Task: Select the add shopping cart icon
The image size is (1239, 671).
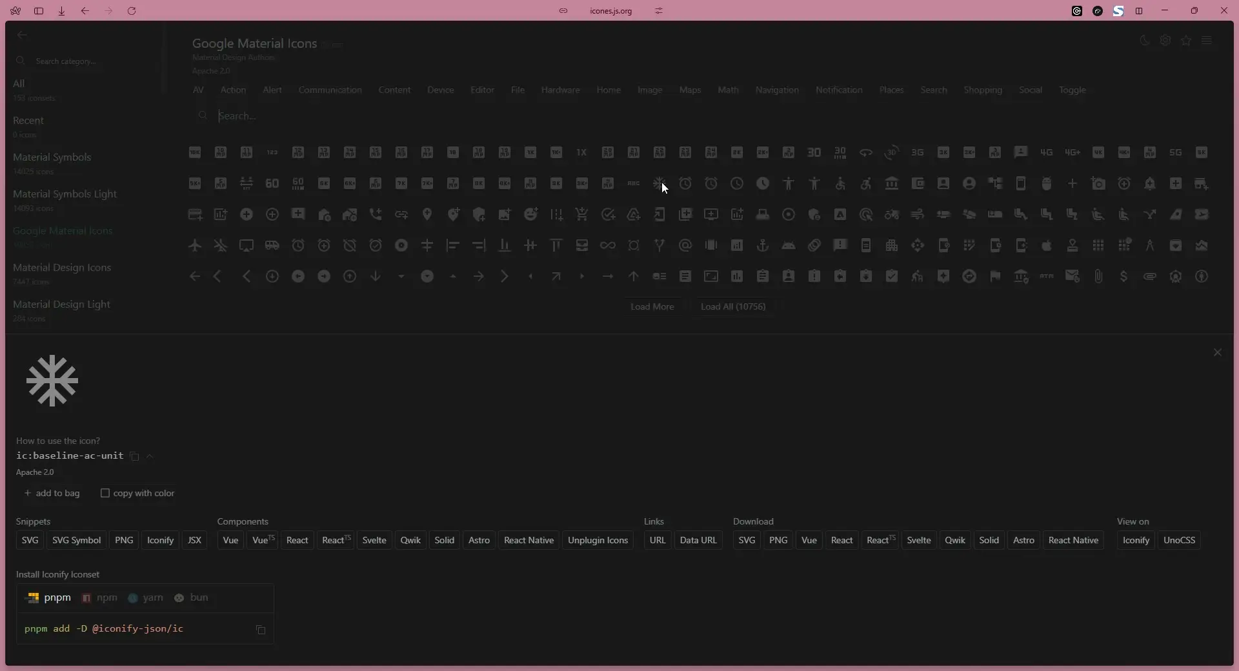Action: pos(582,214)
